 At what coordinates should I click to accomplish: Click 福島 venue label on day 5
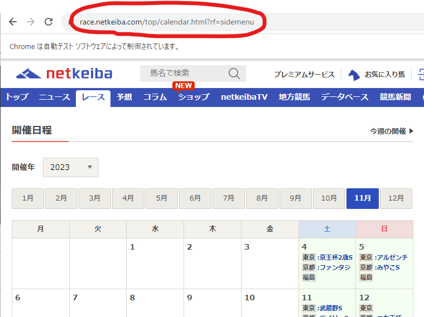(366, 277)
